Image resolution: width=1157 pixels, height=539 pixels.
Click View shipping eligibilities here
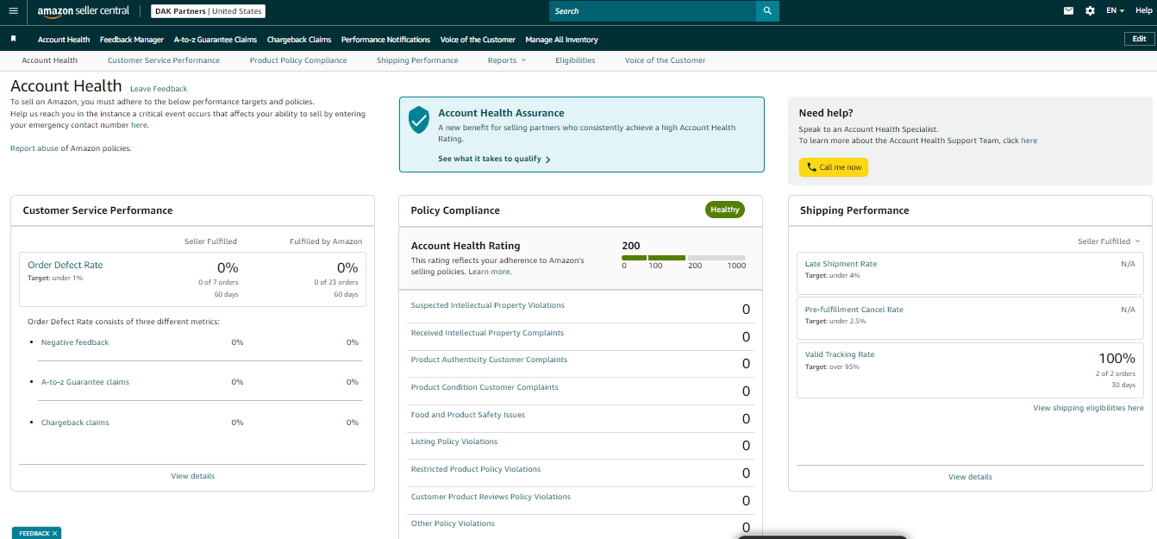(1088, 408)
